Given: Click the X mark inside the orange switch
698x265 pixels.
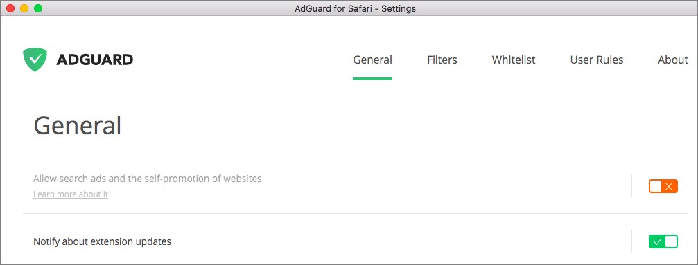Looking at the screenshot, I should coord(669,186).
